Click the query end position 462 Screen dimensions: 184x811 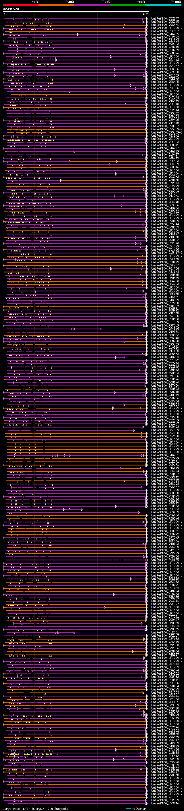145,14
